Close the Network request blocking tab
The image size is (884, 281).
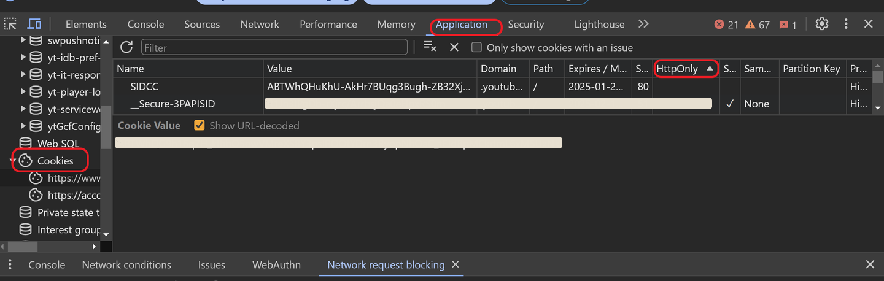[456, 264]
